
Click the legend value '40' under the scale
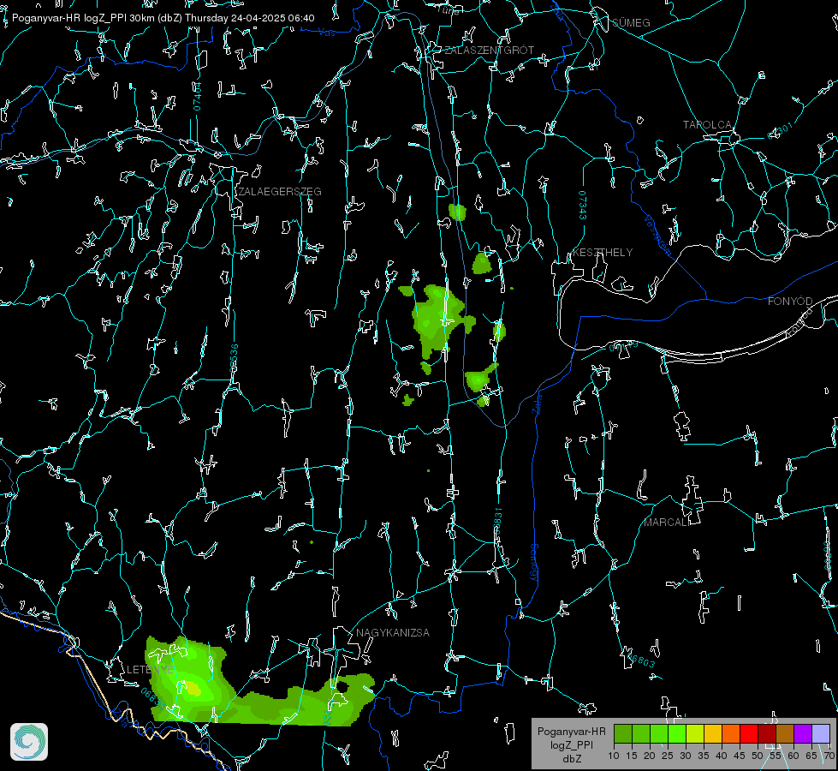(x=722, y=756)
